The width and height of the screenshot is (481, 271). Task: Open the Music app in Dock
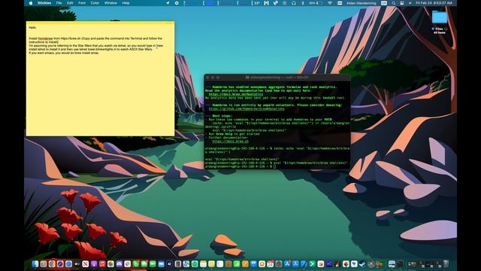click(x=102, y=264)
